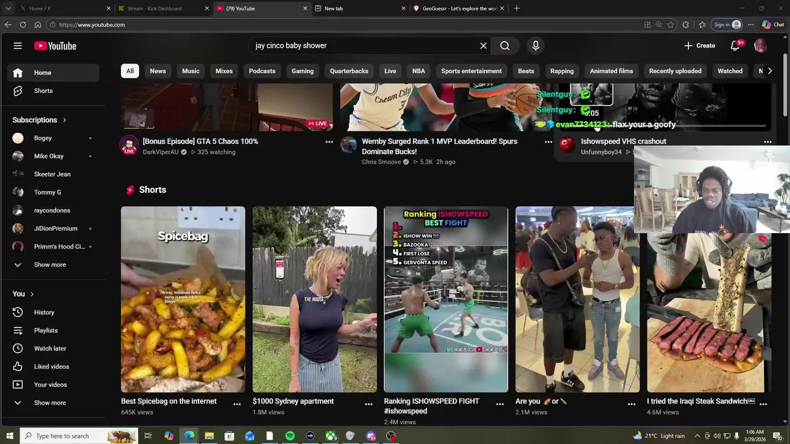790x444 pixels.
Task: Open the YouTube account avatar menu
Action: (760, 46)
